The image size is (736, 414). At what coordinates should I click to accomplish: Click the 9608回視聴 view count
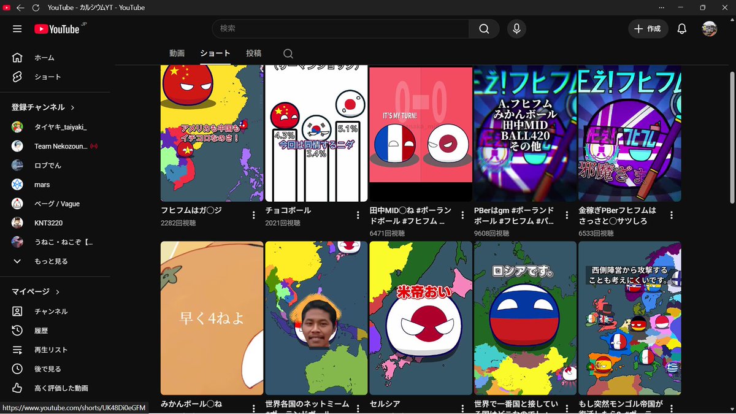pos(491,234)
